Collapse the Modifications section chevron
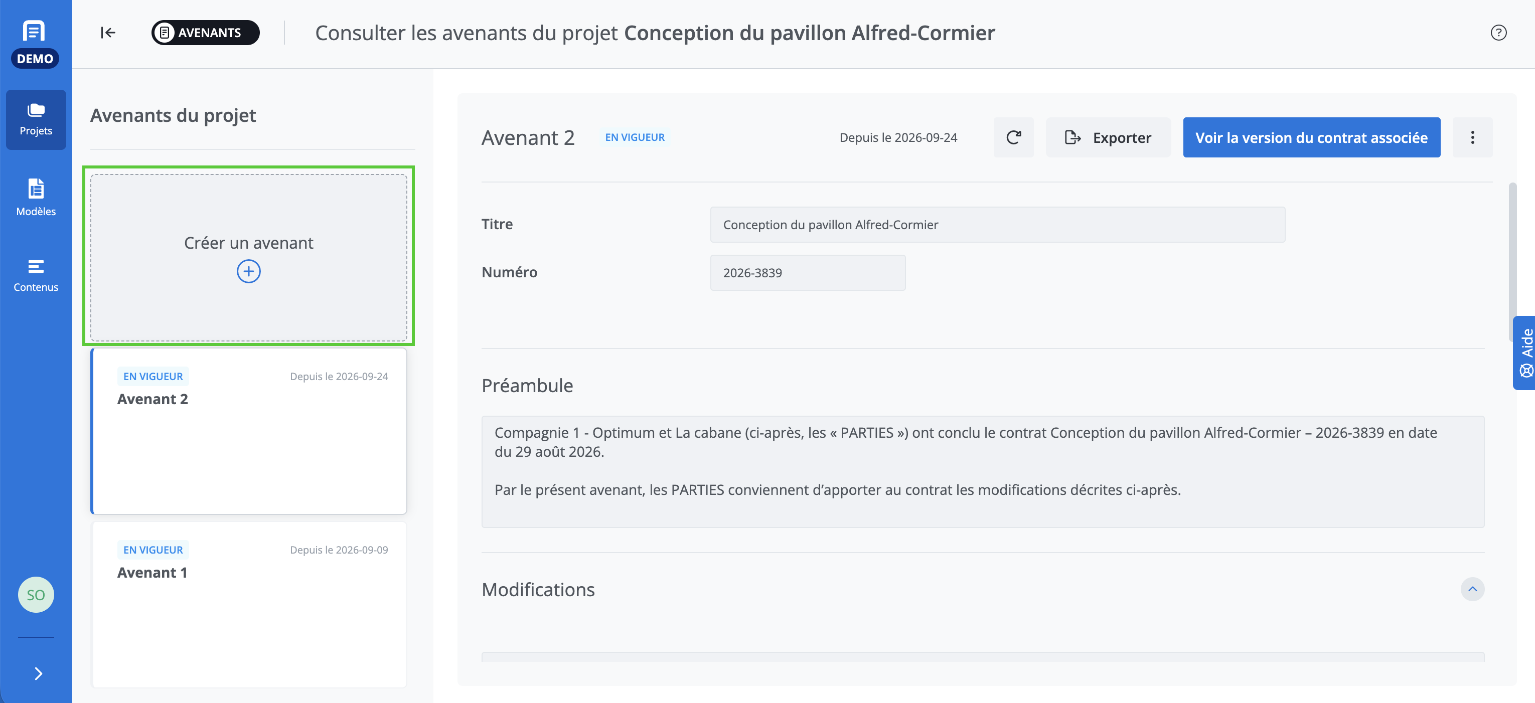 (x=1472, y=589)
